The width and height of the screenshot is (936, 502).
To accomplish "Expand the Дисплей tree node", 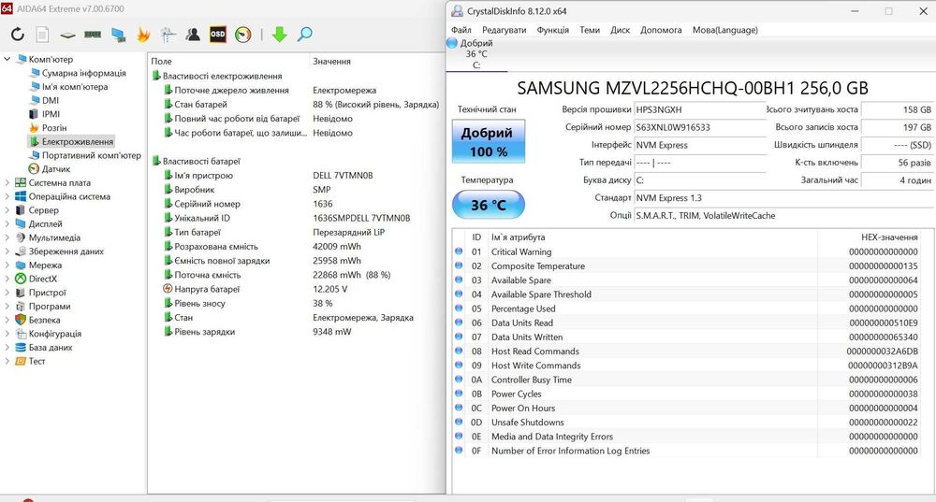I will tap(7, 223).
